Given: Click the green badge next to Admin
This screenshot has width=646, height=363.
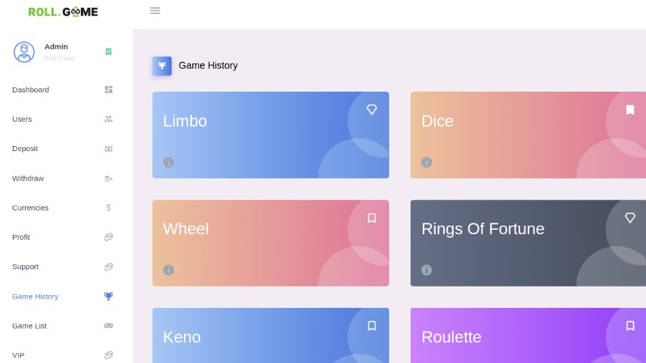Looking at the screenshot, I should [108, 52].
